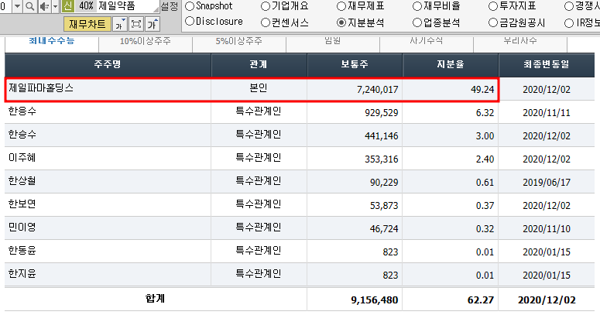Screen dimensions: 600x315
Task: Select shareholder name 한승수
Action: 22,135
